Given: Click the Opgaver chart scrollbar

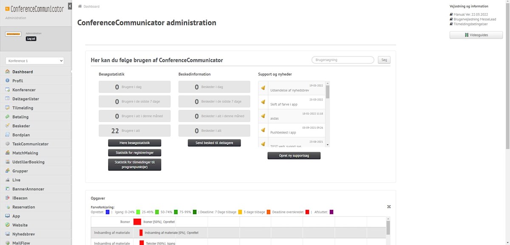Looking at the screenshot, I should pyautogui.click(x=388, y=227).
